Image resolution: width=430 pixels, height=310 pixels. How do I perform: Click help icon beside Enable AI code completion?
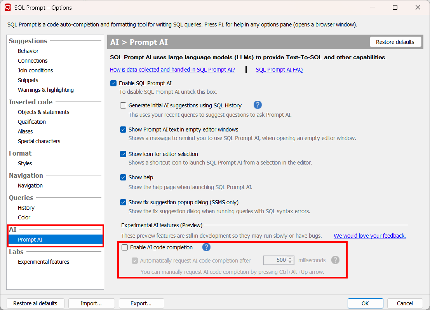tap(206, 247)
